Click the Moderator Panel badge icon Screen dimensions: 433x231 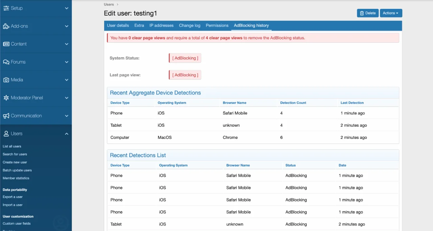coord(6,98)
